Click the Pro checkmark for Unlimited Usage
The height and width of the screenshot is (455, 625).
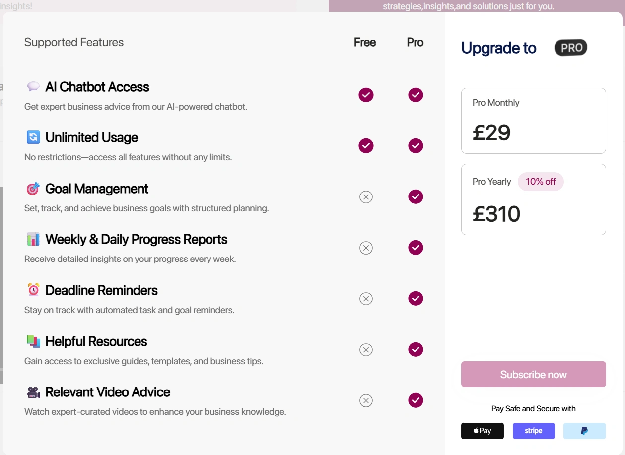(x=416, y=146)
